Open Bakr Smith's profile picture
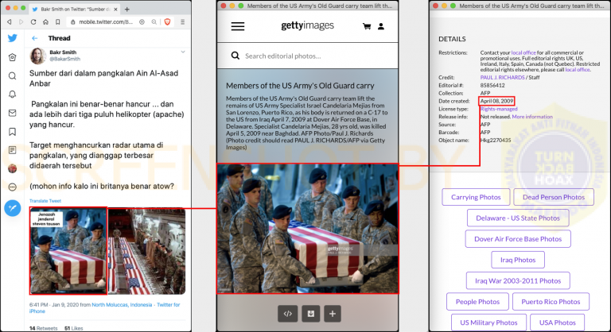Screen dimensions: 611x332 coord(38,56)
